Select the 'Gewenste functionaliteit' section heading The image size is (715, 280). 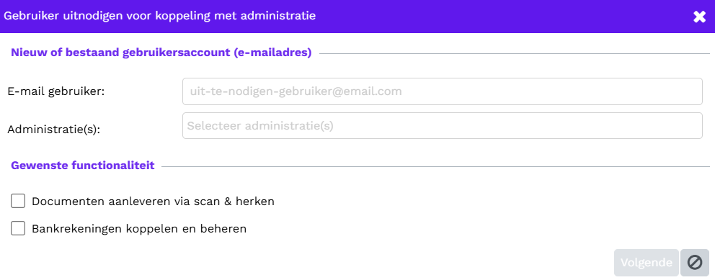coord(83,166)
